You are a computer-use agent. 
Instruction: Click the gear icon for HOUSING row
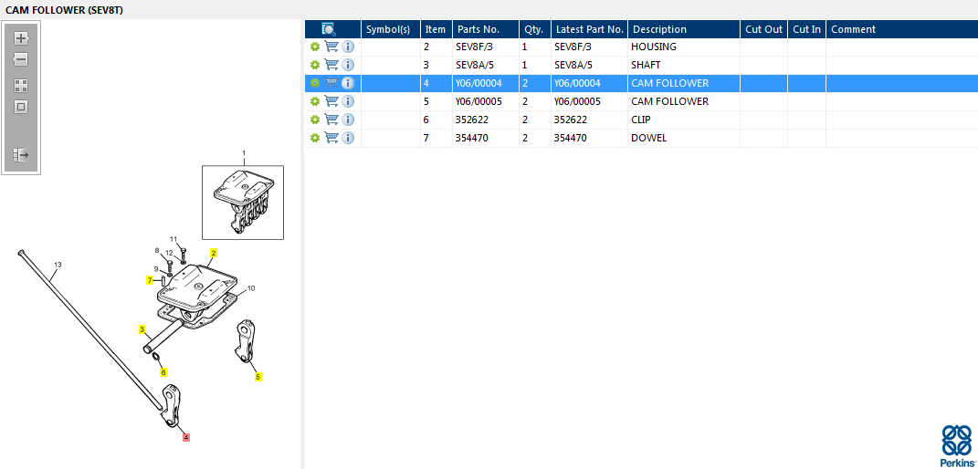click(315, 47)
